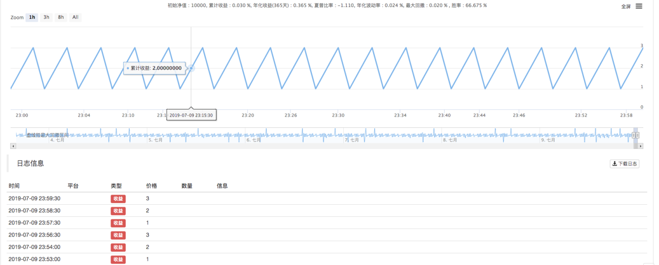Viewport: 659px width, 265px height.
Task: Click the 收益 badge in 23:56:30 row
Action: tap(118, 235)
